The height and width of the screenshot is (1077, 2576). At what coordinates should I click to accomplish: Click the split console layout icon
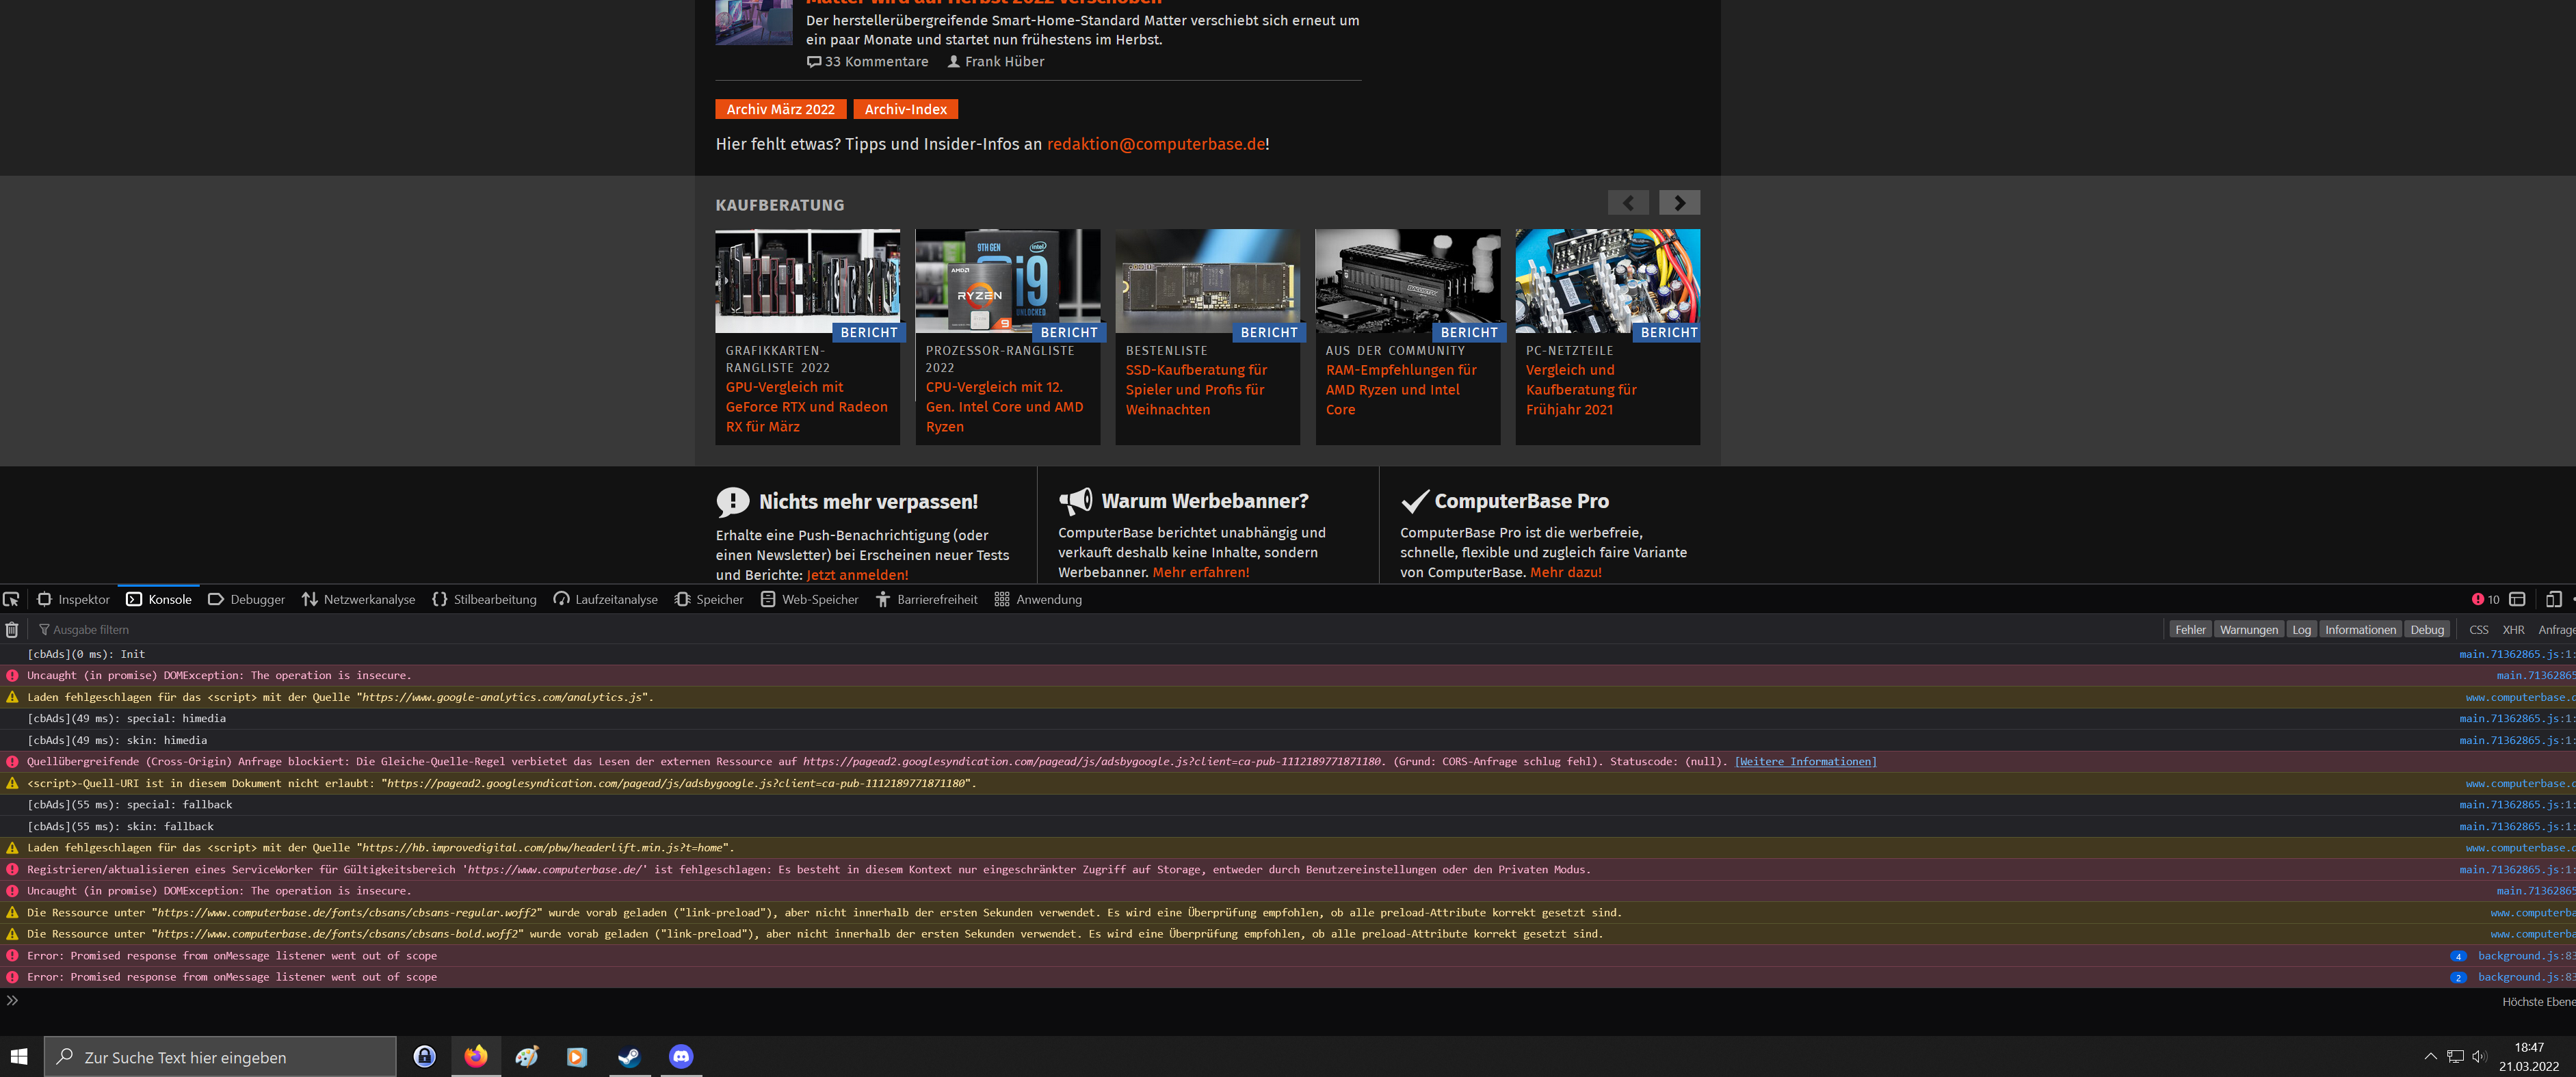pos(2517,599)
